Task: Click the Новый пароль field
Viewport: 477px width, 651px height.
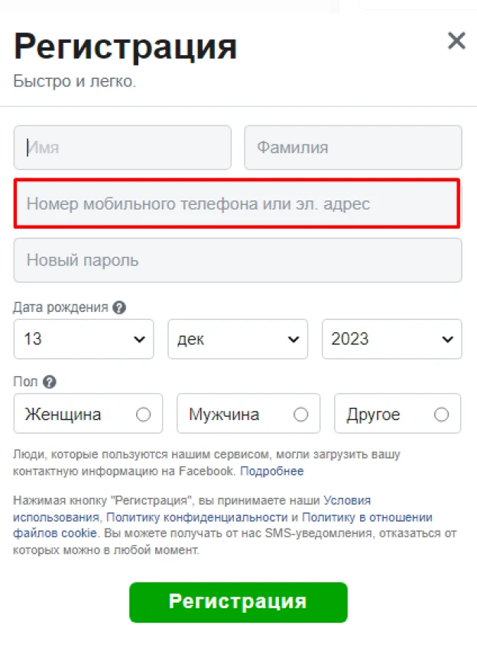Action: pos(238,260)
